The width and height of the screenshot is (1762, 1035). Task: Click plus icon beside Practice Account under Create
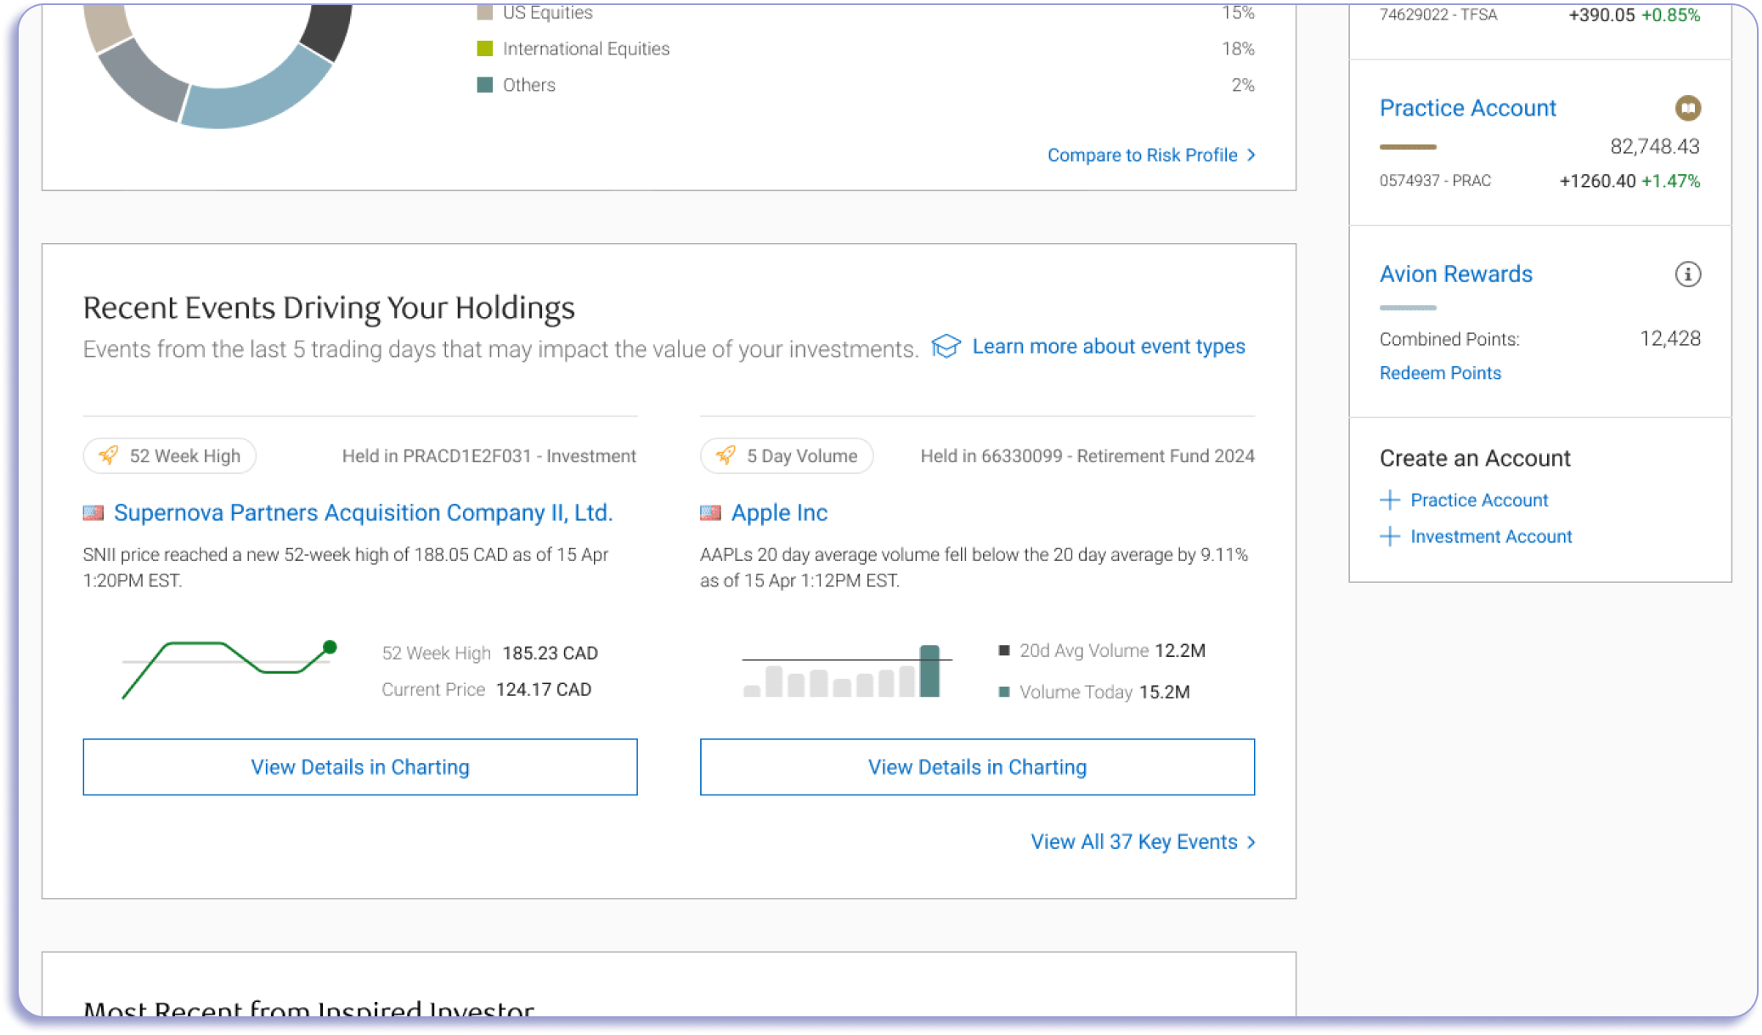1390,500
